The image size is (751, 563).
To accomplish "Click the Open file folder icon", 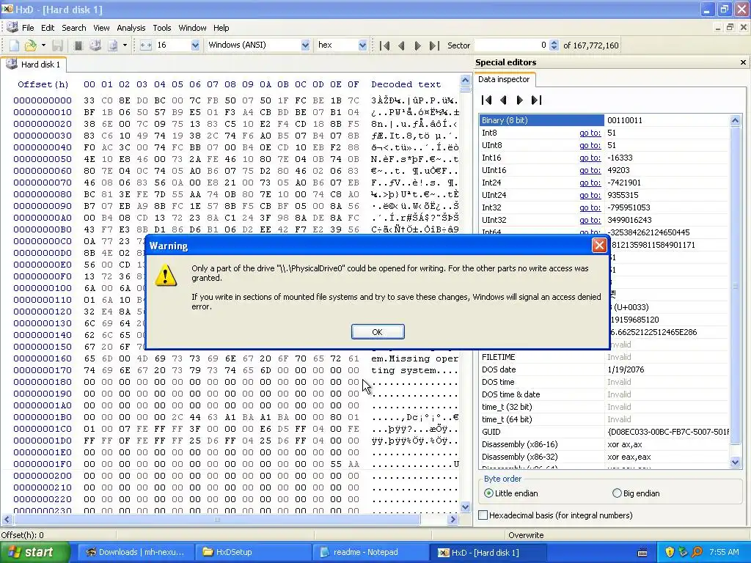I will (x=31, y=45).
